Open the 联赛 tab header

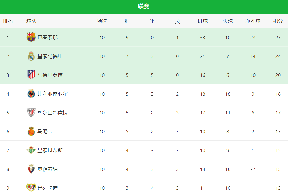(x=144, y=7)
